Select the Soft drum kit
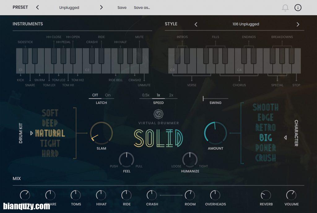 (x=50, y=113)
